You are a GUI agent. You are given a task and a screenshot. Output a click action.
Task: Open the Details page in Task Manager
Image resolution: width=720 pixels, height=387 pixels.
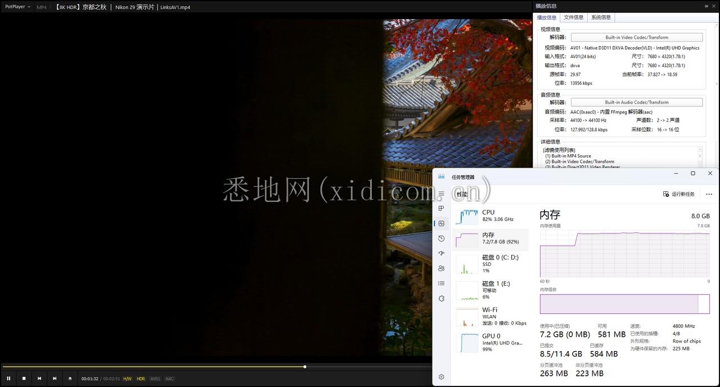pyautogui.click(x=442, y=283)
